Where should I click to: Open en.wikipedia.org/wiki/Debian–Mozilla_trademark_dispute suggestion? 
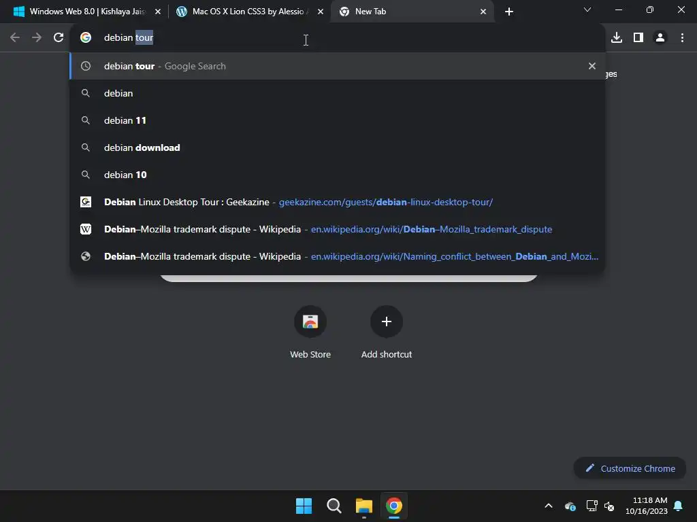pos(338,229)
